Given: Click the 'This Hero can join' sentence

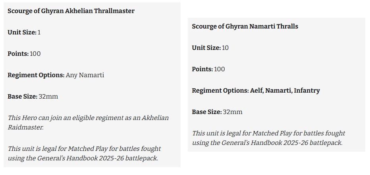Looking at the screenshot, I should click(88, 123).
